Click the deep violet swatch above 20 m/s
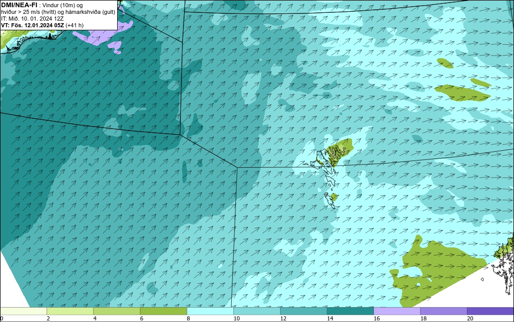Image resolution: width=514 pixels, height=322 pixels. click(490, 311)
